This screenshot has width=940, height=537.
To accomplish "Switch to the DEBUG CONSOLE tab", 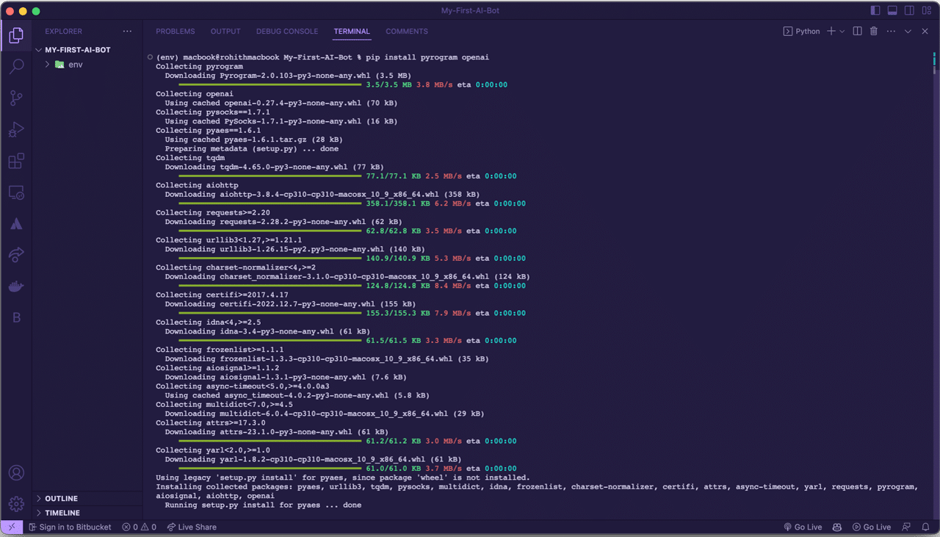I will pos(286,32).
